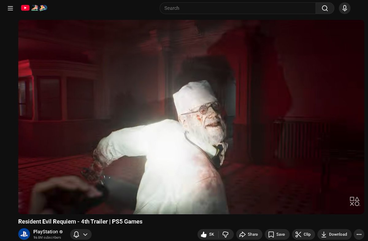This screenshot has width=368, height=241.
Task: Open the PlayStation channel avatar
Action: pyautogui.click(x=24, y=234)
